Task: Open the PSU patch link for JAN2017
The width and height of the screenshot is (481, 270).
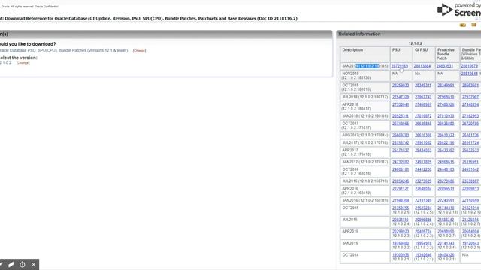Action: click(x=401, y=162)
